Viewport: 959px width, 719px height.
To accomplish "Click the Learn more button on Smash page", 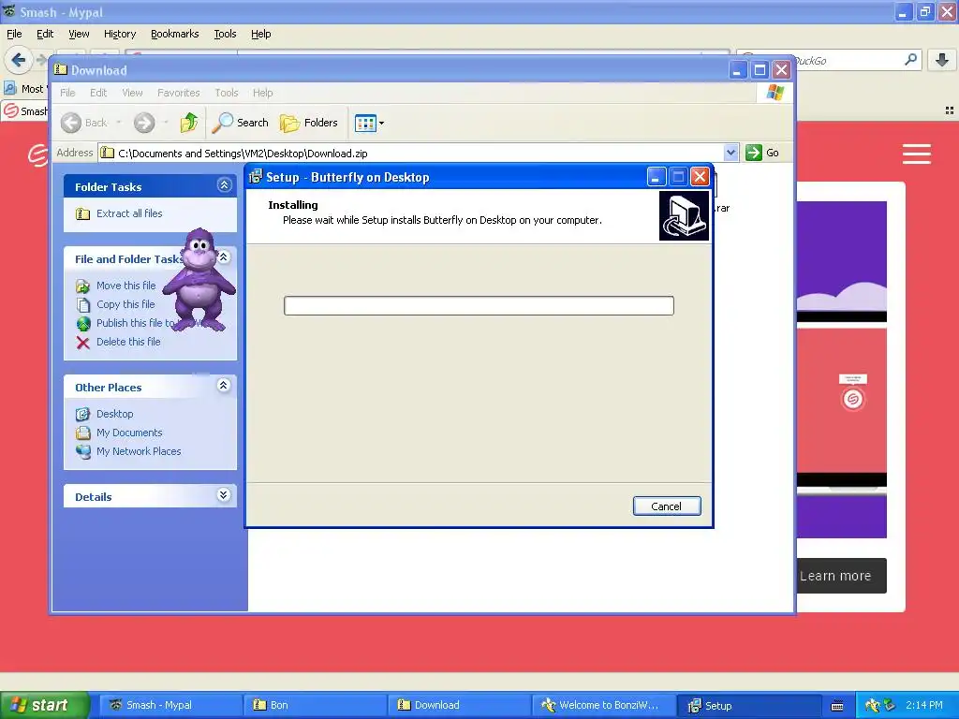I will click(x=842, y=576).
